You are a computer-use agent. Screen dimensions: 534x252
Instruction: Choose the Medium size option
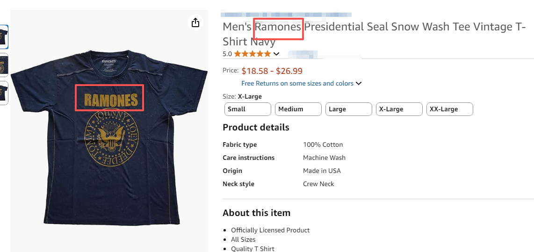coord(298,109)
